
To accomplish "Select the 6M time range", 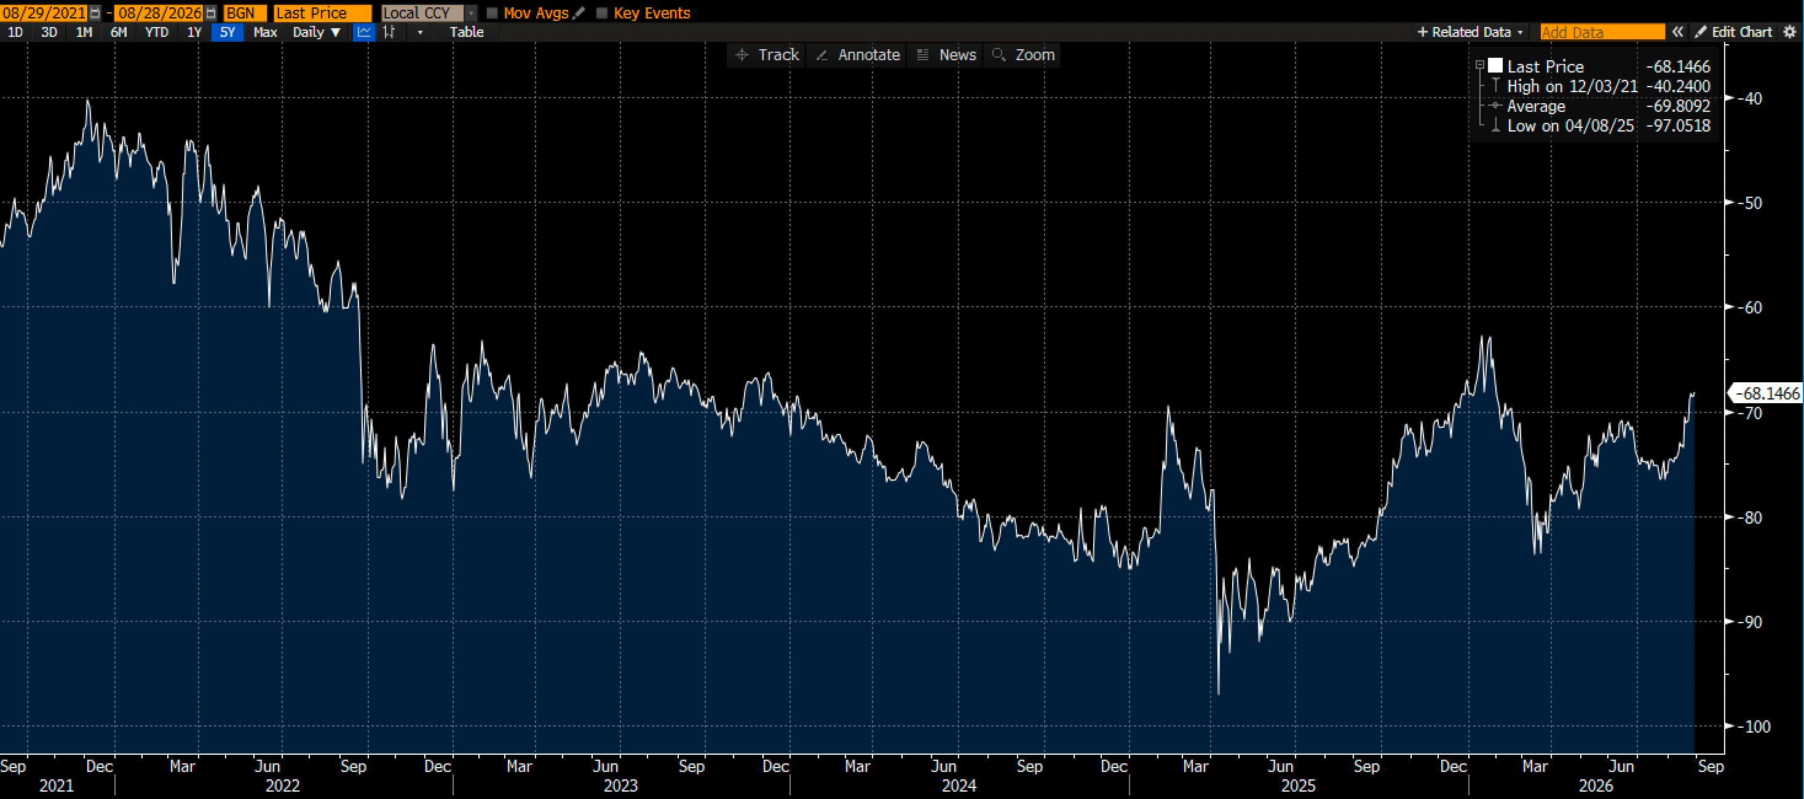I will [x=119, y=32].
